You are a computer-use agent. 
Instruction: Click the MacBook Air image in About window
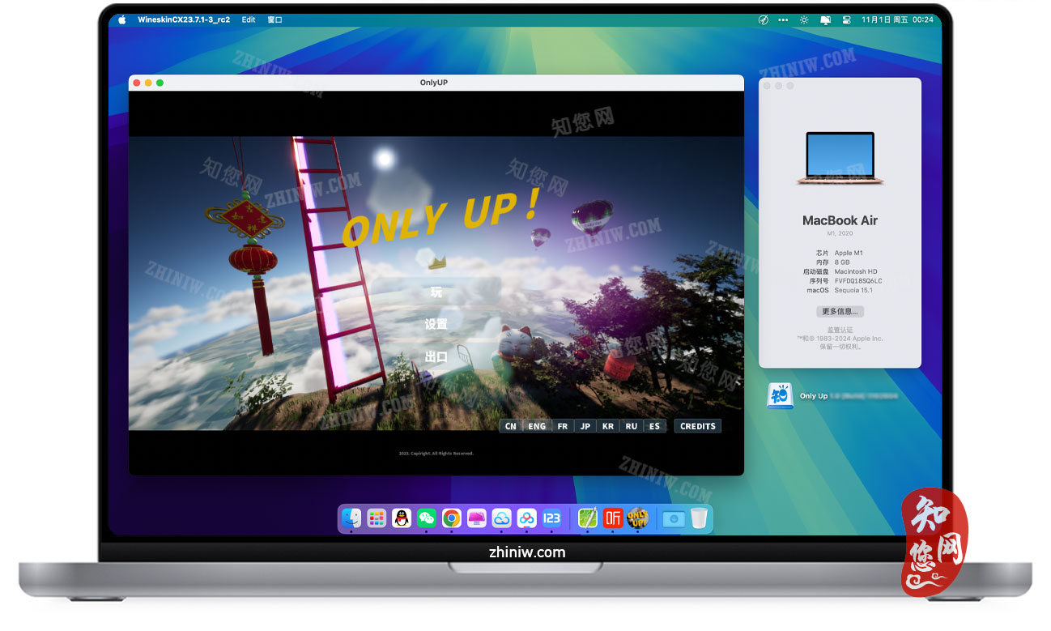(x=840, y=158)
